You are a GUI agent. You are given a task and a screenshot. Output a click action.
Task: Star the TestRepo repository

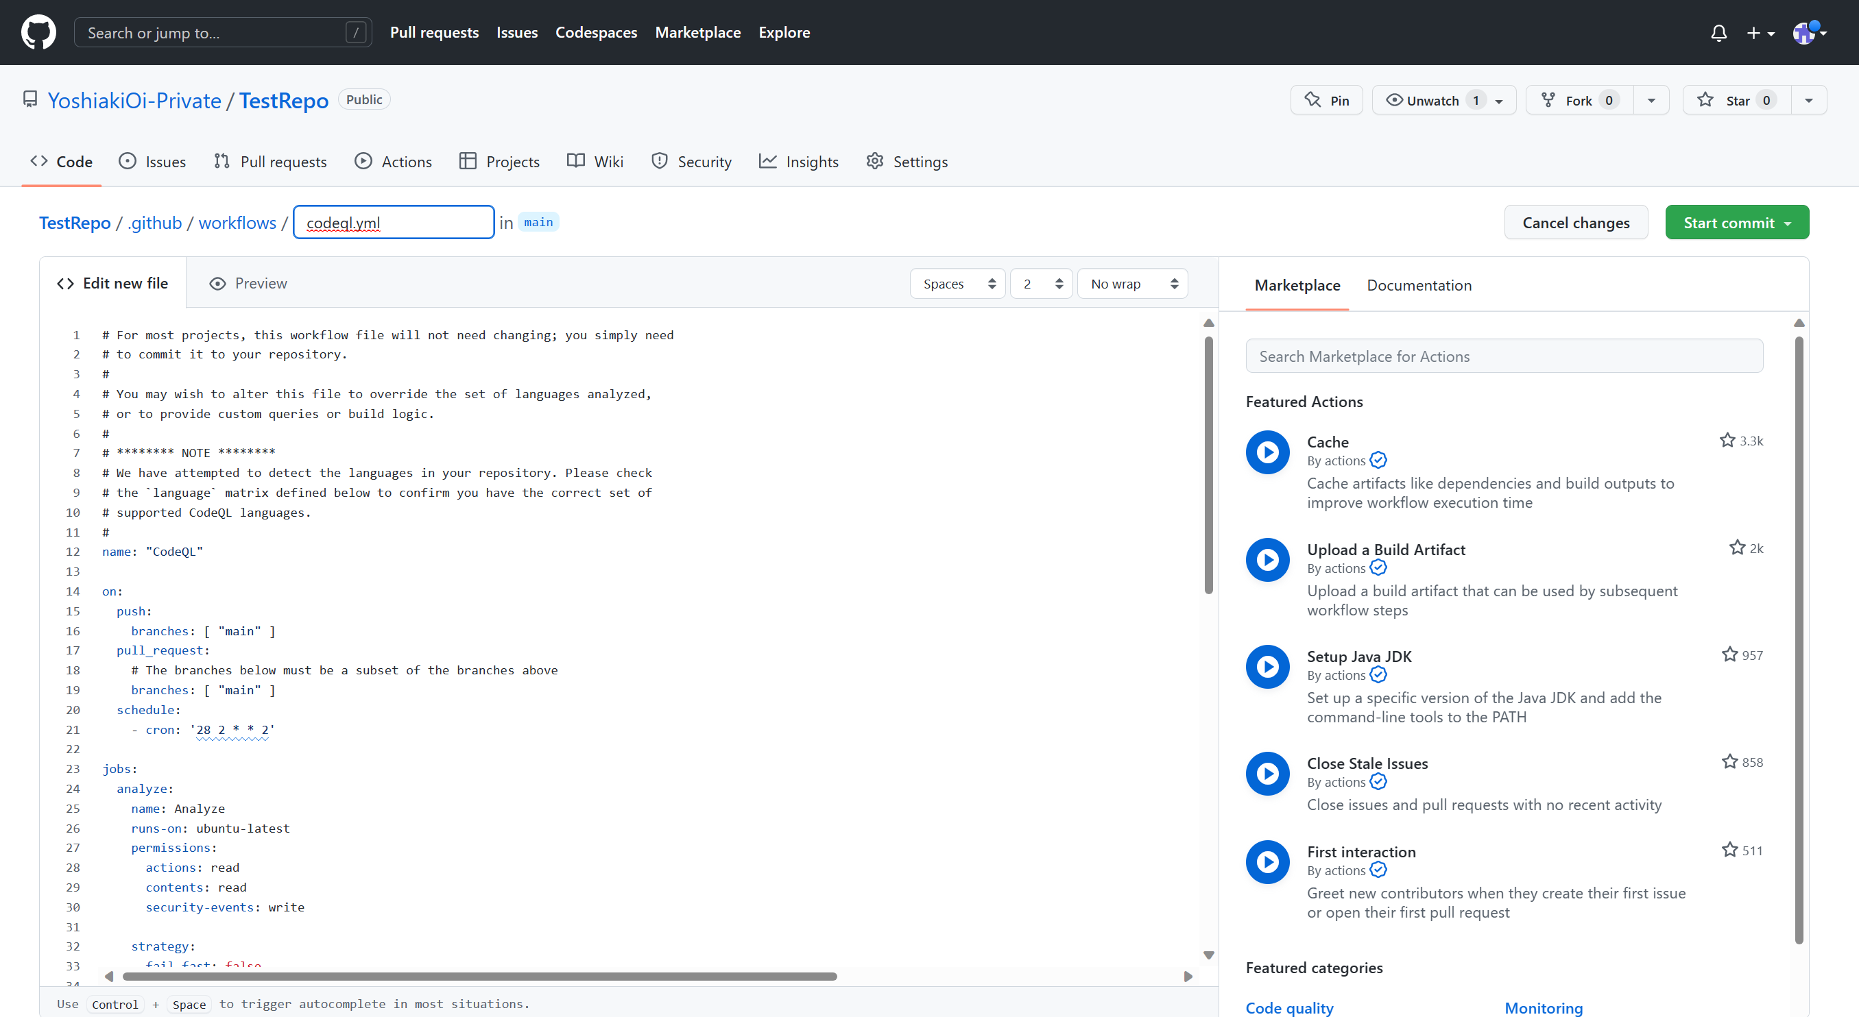click(x=1736, y=99)
